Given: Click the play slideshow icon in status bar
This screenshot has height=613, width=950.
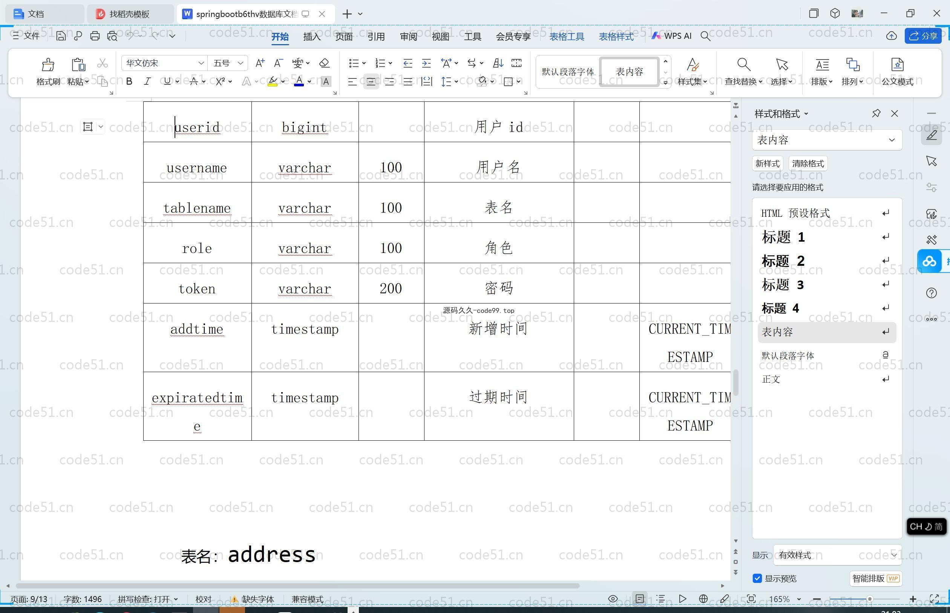Looking at the screenshot, I should pos(682,599).
